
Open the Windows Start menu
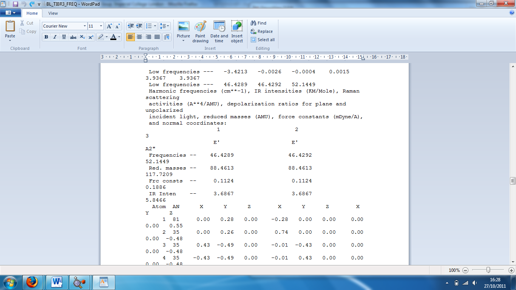coord(9,282)
